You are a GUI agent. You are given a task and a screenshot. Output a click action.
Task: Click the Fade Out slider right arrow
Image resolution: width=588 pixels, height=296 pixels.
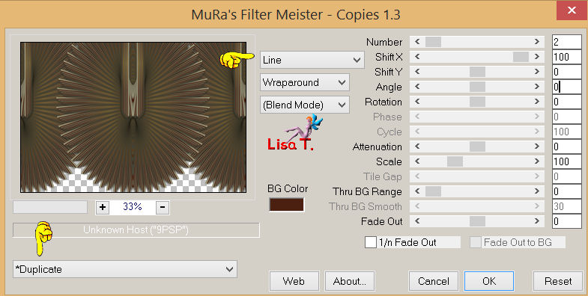tap(536, 221)
